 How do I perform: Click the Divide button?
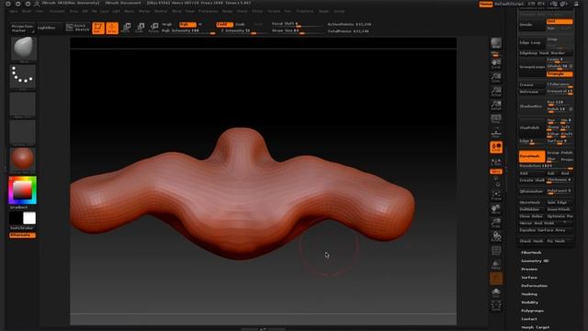tap(532, 25)
